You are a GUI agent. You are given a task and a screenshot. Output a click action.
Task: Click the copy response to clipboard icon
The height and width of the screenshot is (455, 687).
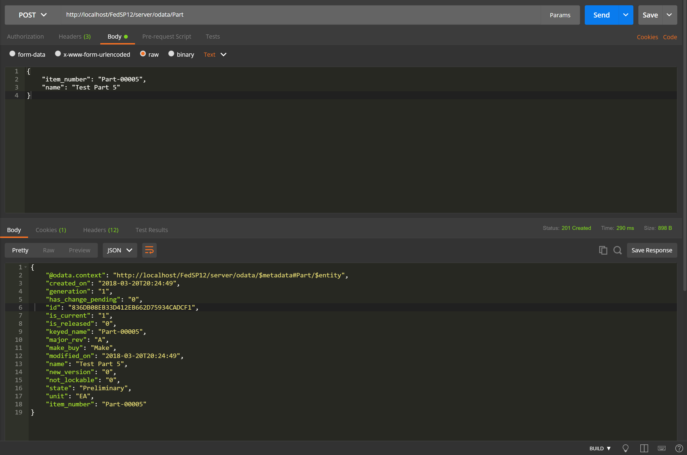pyautogui.click(x=603, y=250)
